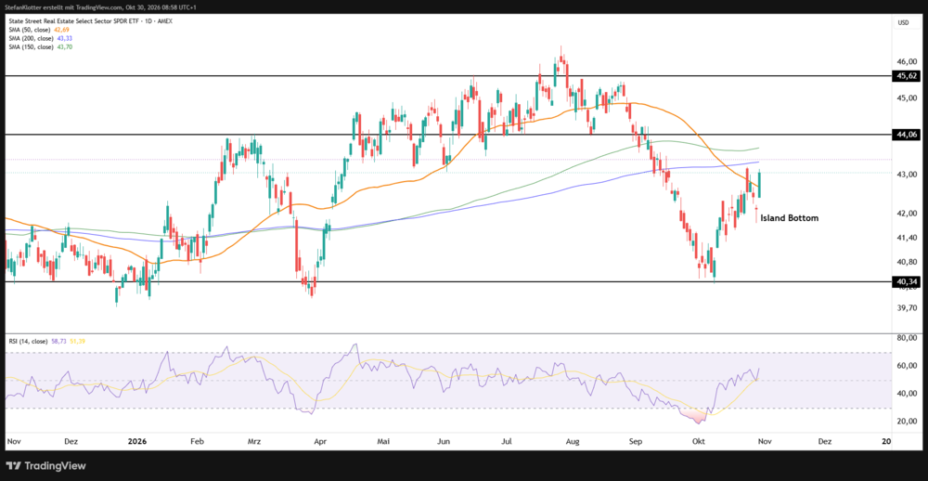The image size is (928, 481).
Task: Click the purple RSI value 58,73
Action: [59, 341]
